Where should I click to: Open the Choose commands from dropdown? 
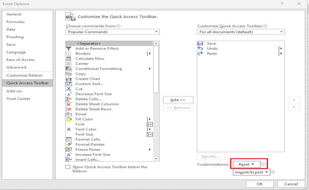tap(112, 32)
